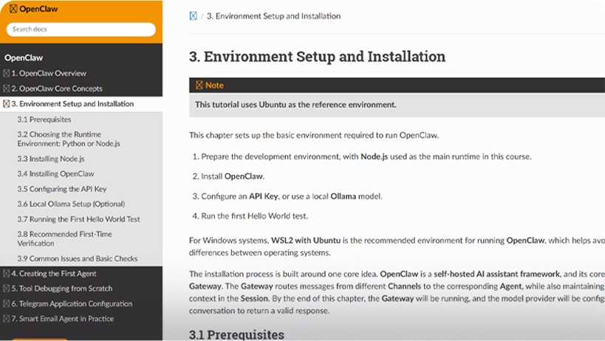
Task: Click list item about configuring an API Key
Action: click(292, 196)
